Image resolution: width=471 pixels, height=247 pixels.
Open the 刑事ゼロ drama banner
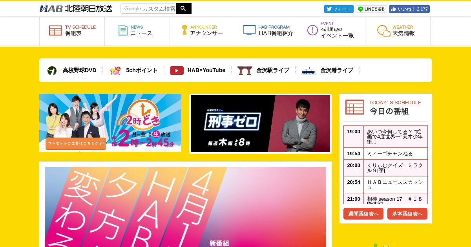261,123
